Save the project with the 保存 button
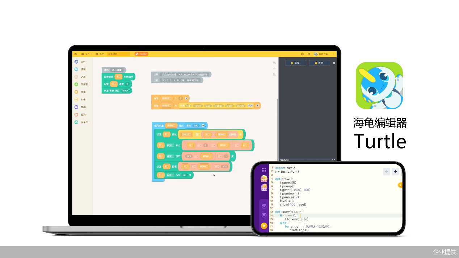The height and width of the screenshot is (258, 459). [x=100, y=54]
